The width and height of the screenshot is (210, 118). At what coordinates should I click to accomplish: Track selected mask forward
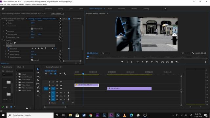point(39,48)
